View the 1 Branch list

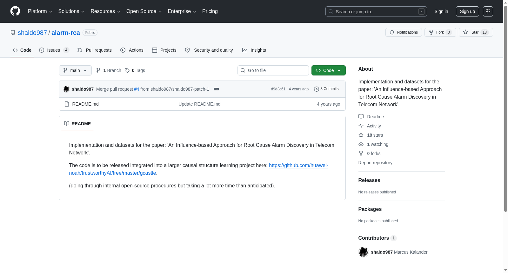[x=109, y=70]
